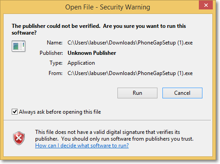Open 'How can I decide what software to run?' link
This screenshot has width=220, height=164.
(x=82, y=146)
